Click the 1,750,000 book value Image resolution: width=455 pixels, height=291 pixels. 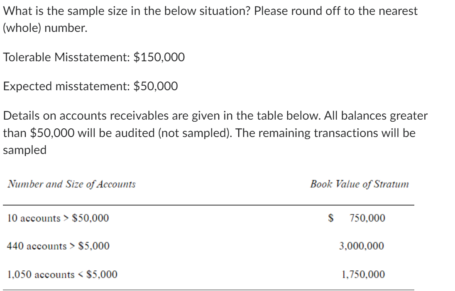[x=362, y=274]
